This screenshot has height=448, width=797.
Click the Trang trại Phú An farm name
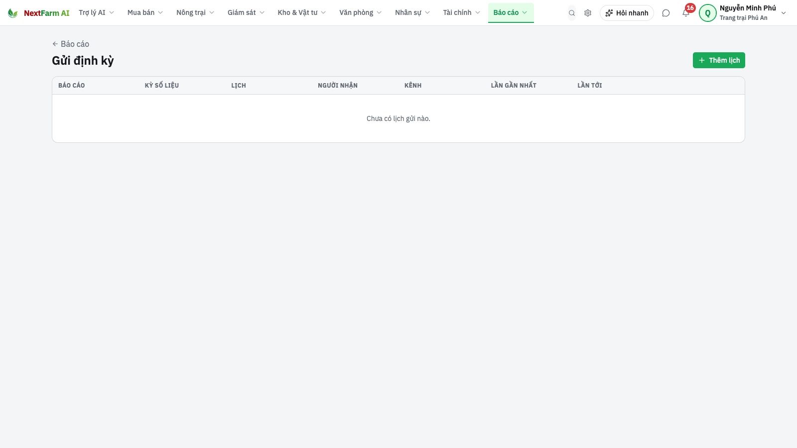coord(743,17)
